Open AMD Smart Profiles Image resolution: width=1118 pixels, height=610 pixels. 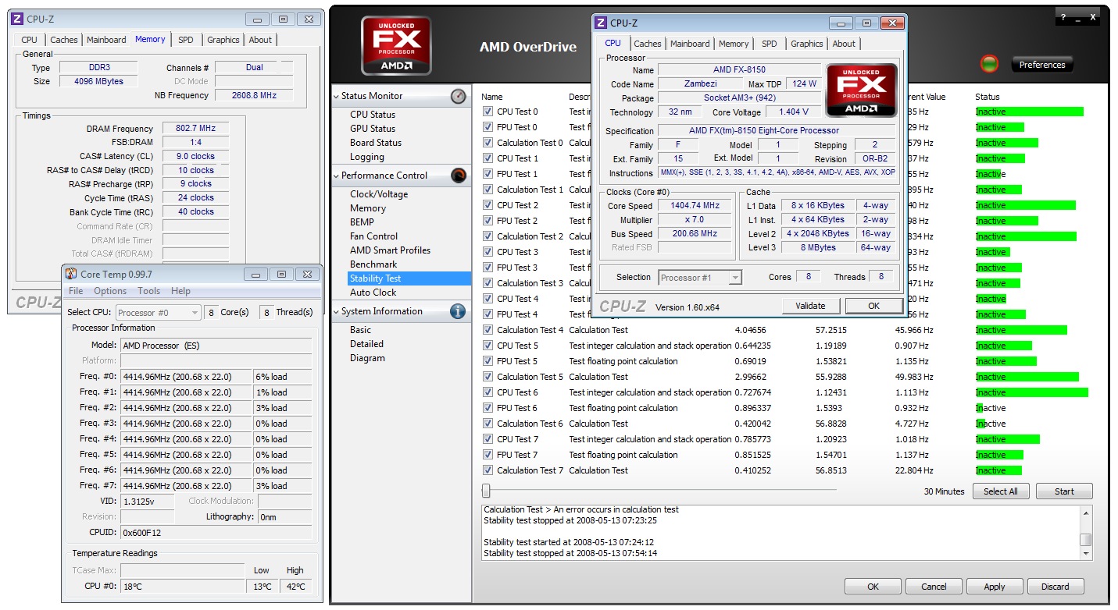[391, 250]
